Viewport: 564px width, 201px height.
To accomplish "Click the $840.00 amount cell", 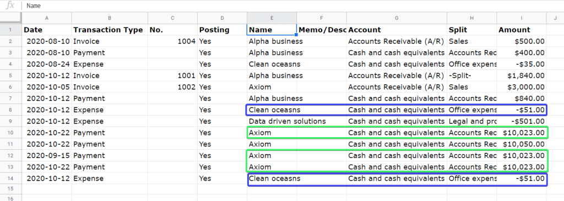I will [x=522, y=99].
